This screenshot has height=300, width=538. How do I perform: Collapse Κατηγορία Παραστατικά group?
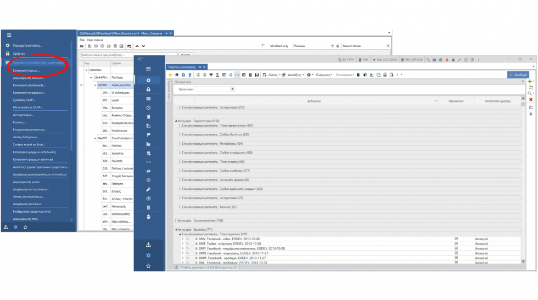[x=176, y=121]
